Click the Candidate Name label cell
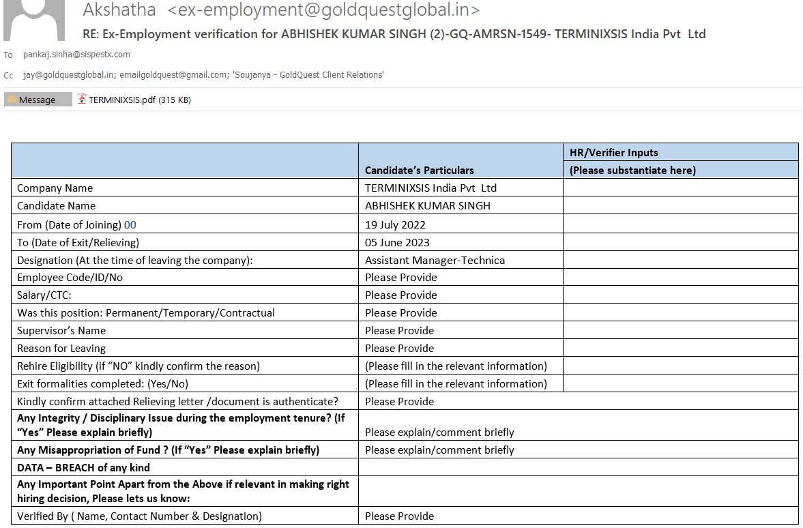Image resolution: width=803 pixels, height=528 pixels. click(185, 205)
